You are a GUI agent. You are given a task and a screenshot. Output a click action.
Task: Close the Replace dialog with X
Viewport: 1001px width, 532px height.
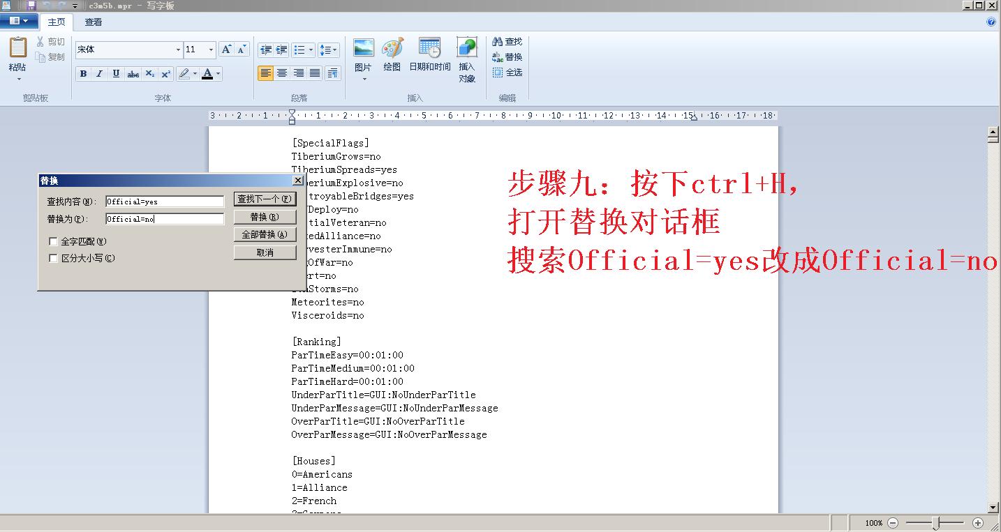(297, 181)
